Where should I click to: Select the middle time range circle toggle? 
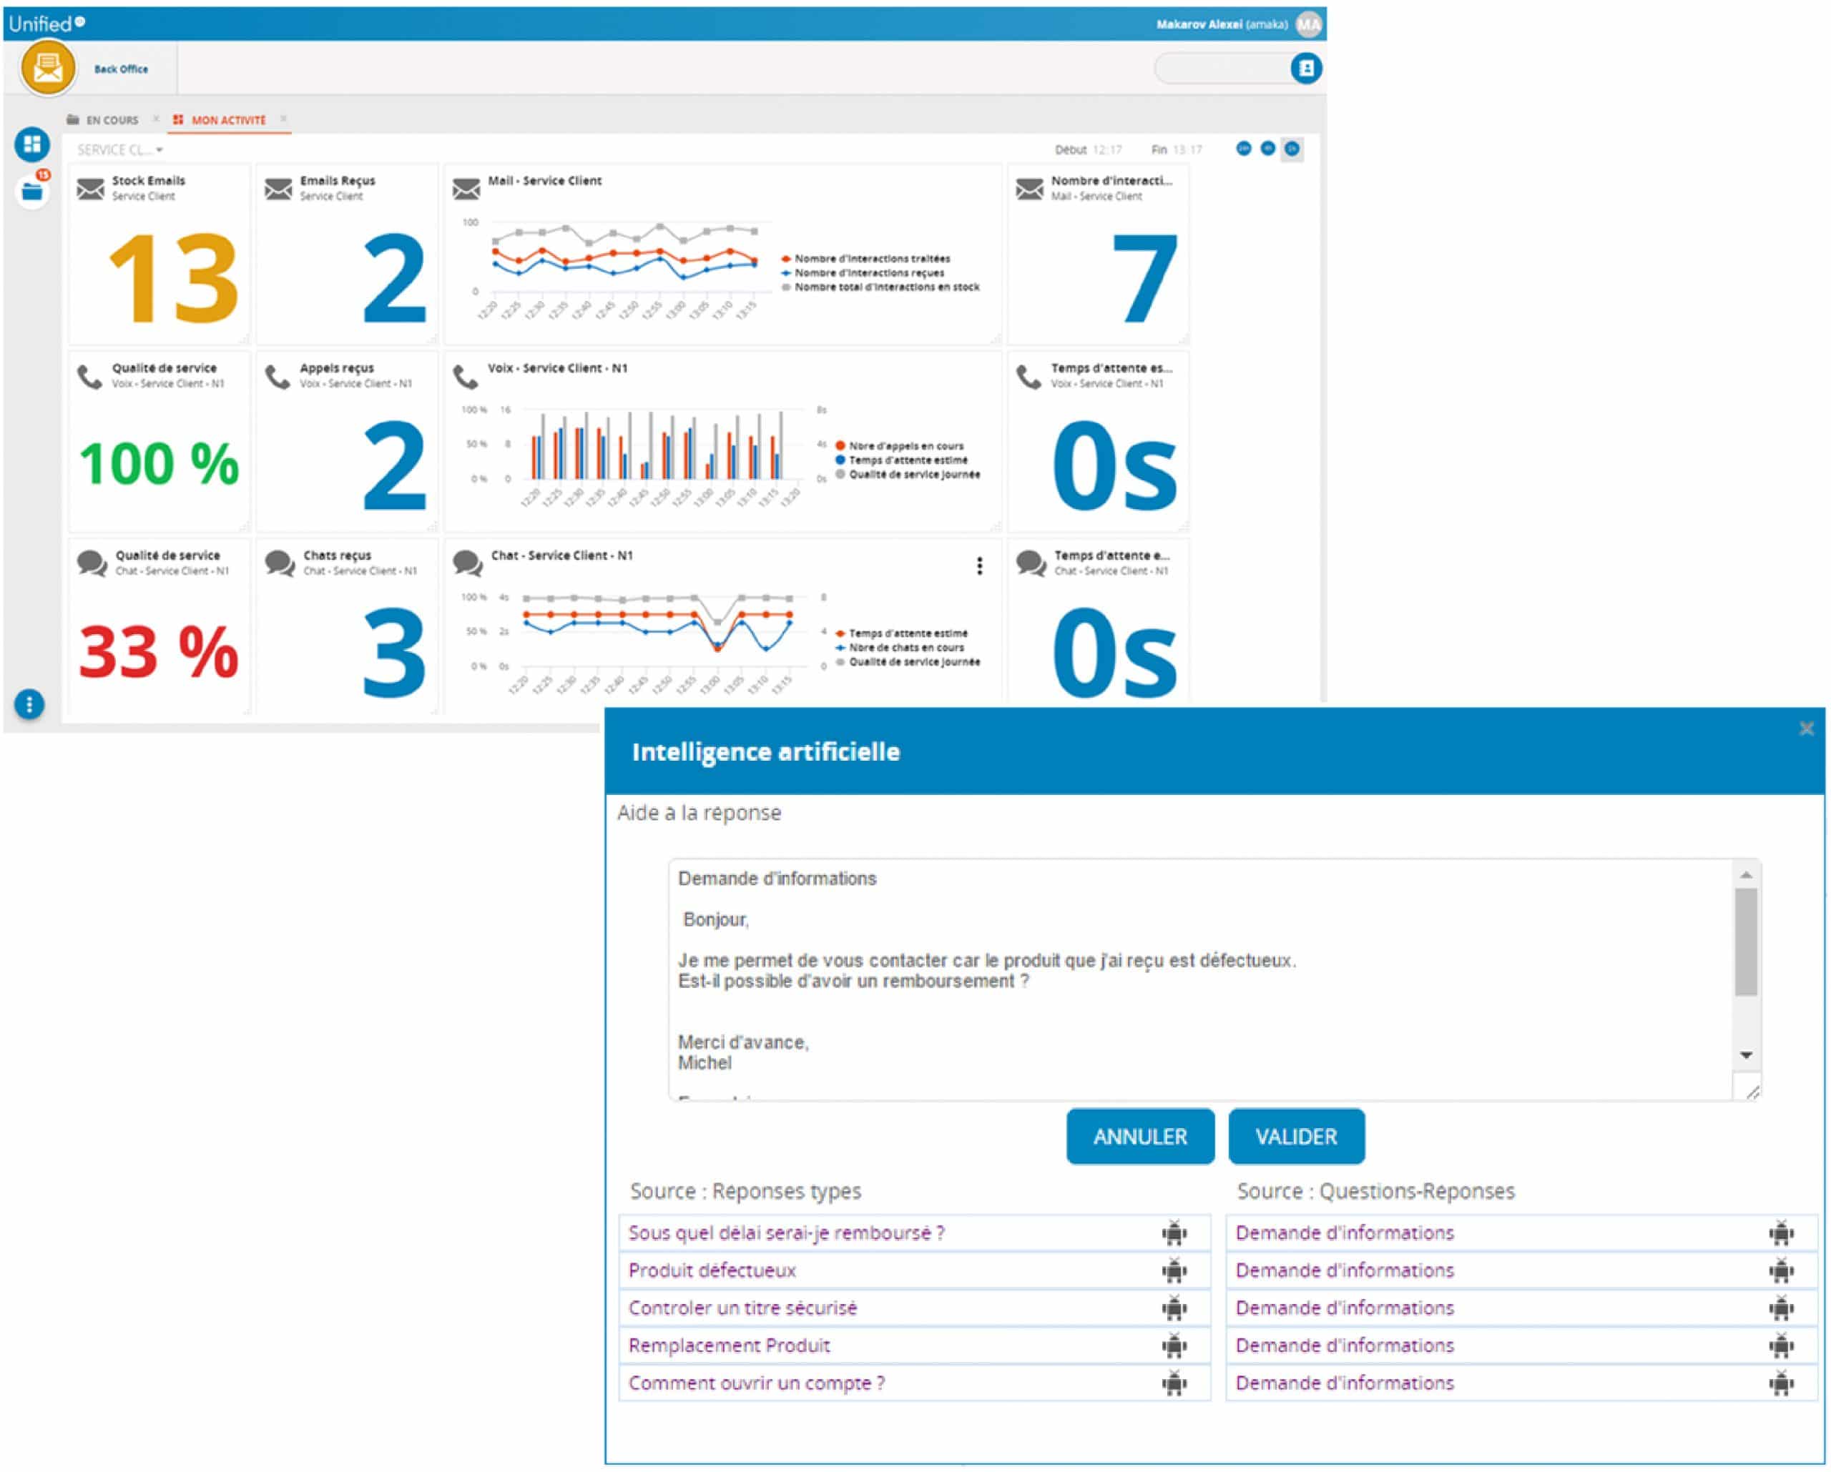[1267, 149]
